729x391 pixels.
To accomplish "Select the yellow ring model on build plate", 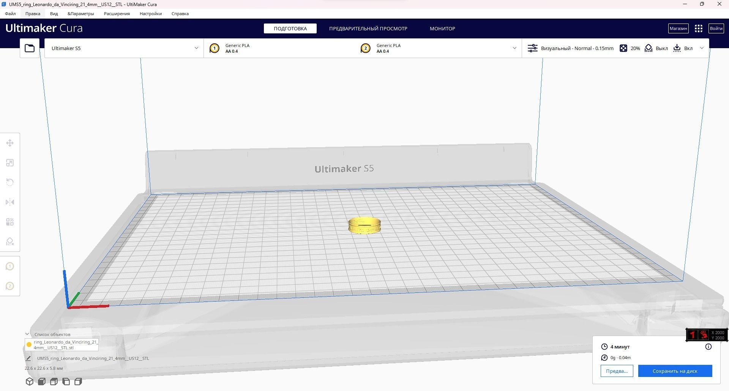I will 364,225.
